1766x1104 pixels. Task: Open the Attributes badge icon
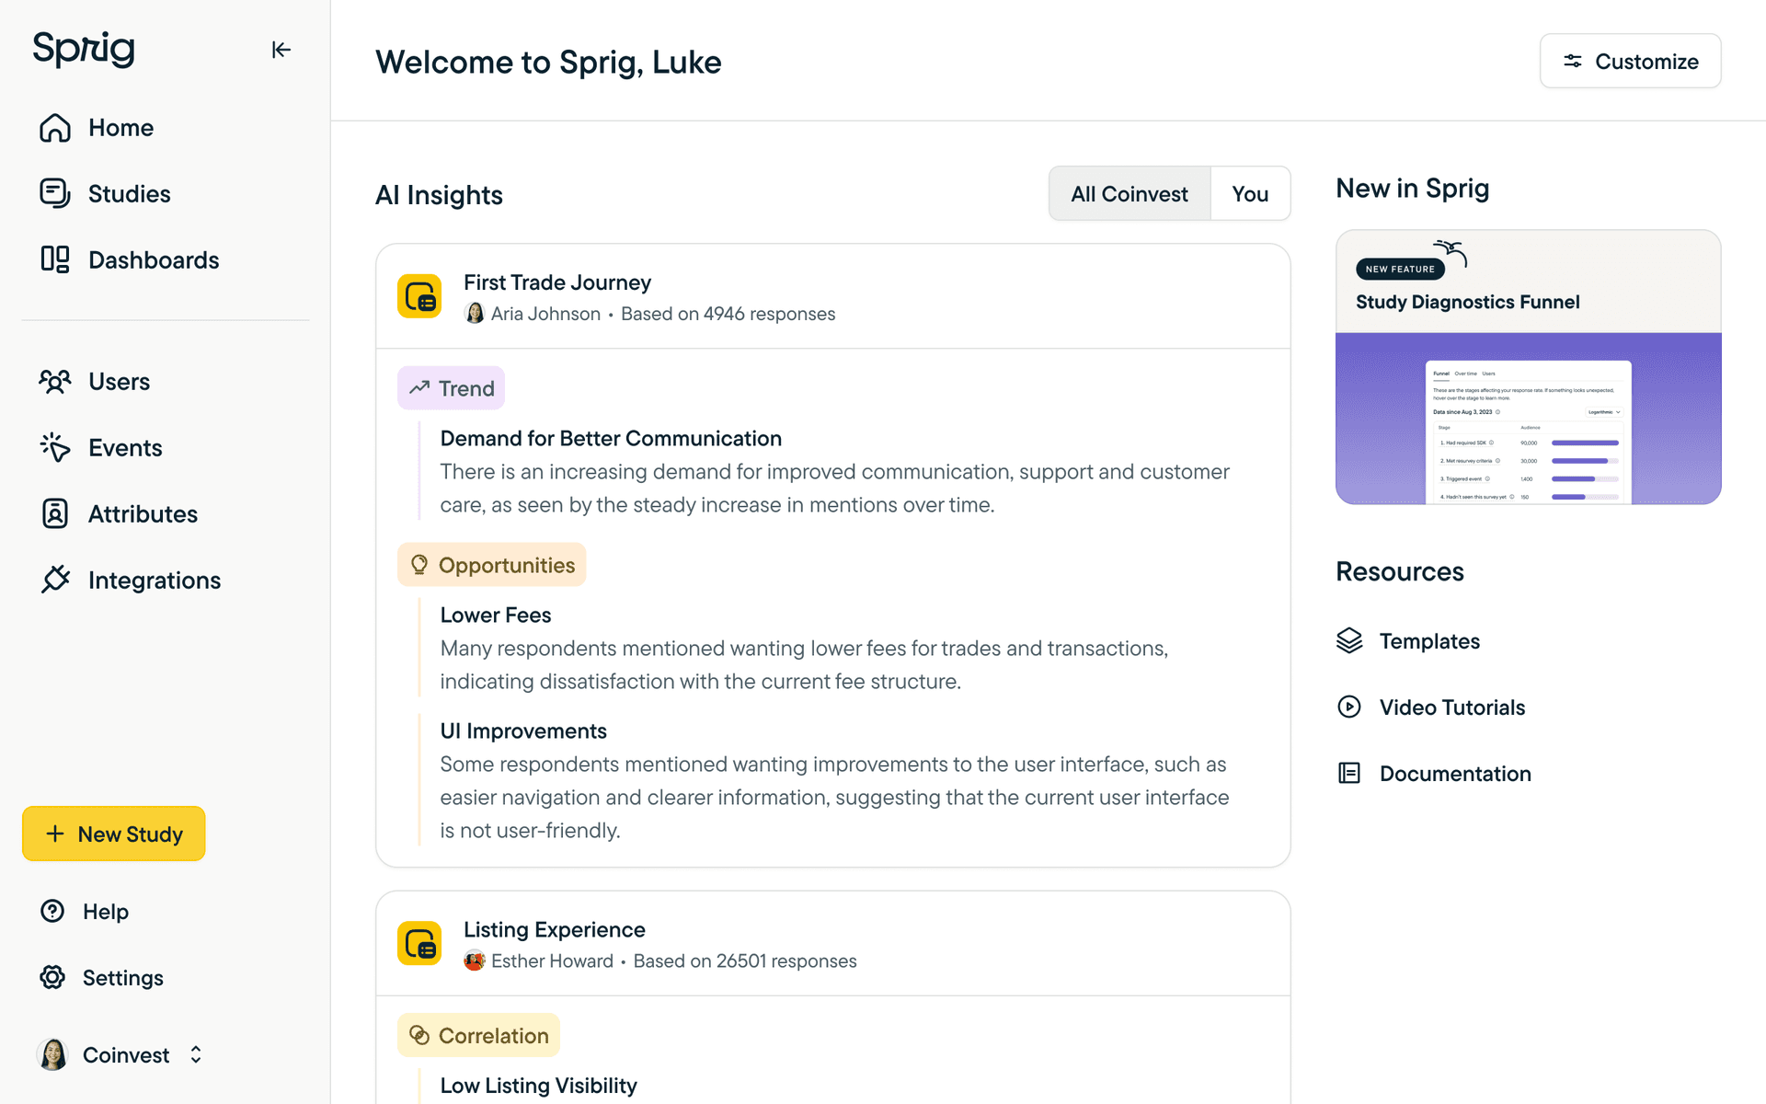click(x=55, y=513)
